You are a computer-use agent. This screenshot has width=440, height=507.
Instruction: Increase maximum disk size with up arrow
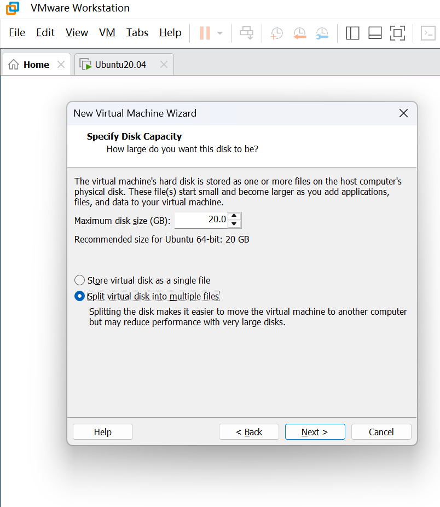coord(234,216)
